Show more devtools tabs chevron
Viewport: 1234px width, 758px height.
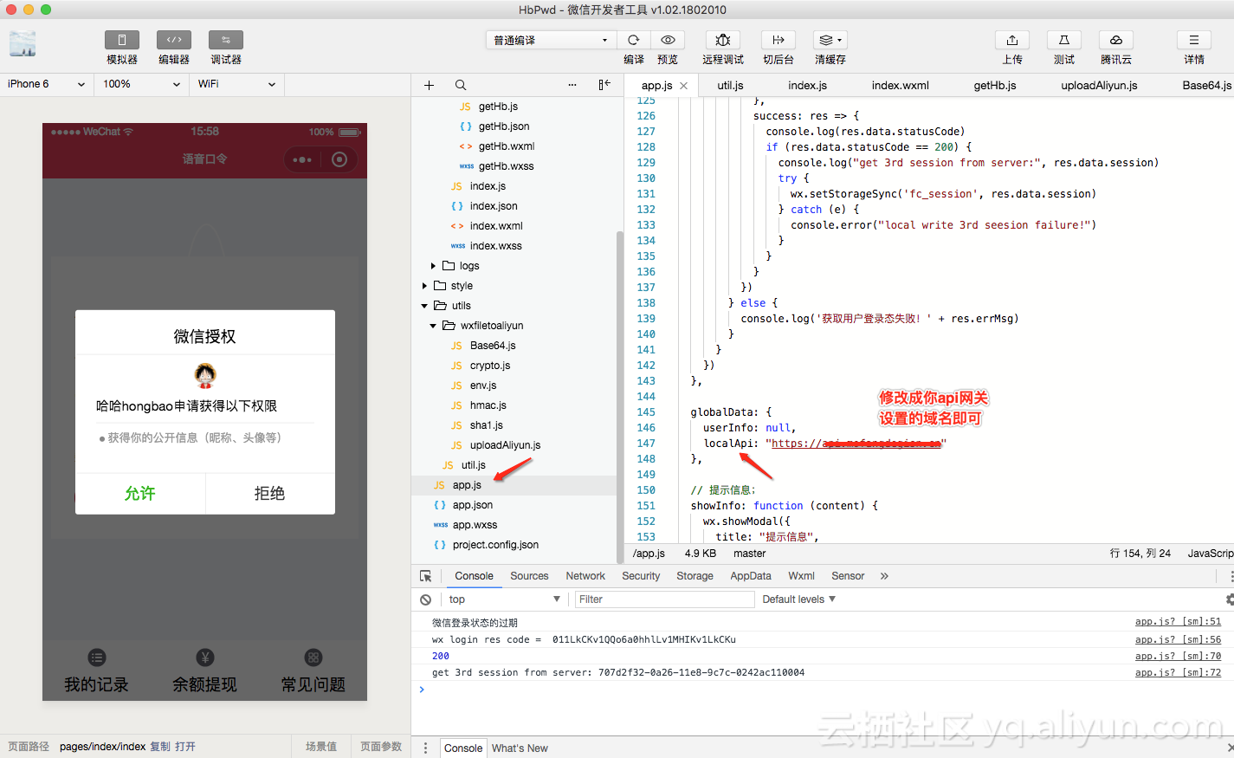[x=884, y=576]
